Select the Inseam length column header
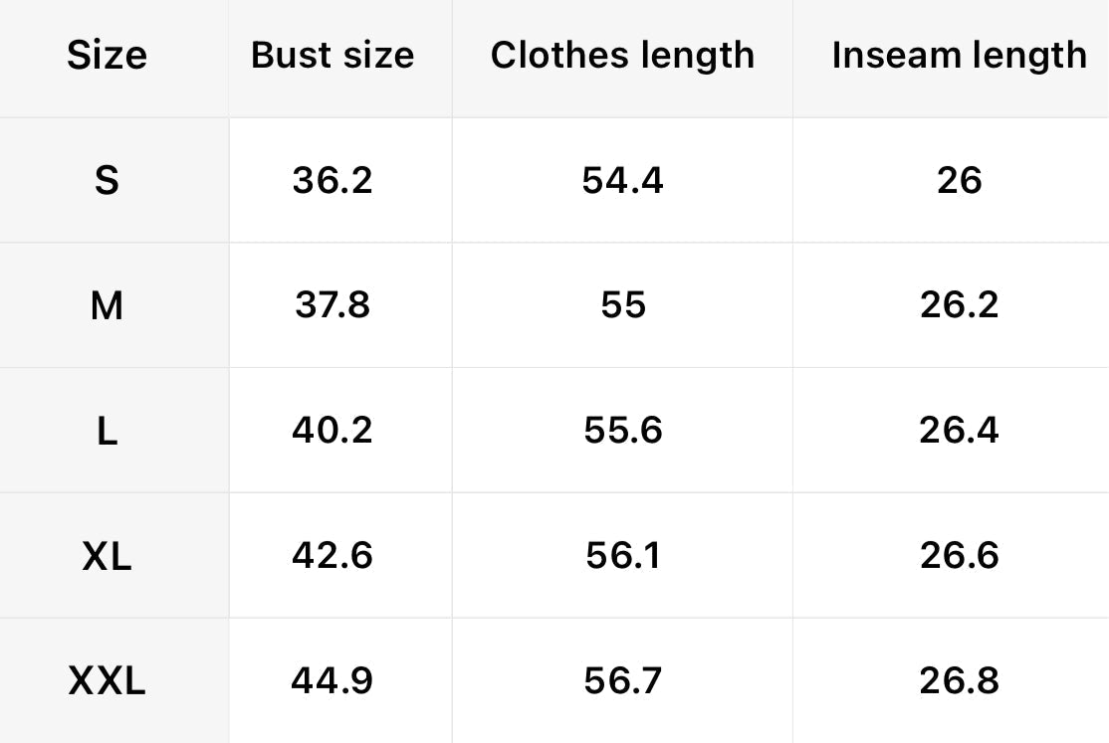Screen dimensions: 1109x743 (959, 55)
